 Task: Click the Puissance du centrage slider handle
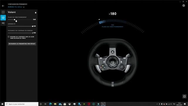[32, 33]
